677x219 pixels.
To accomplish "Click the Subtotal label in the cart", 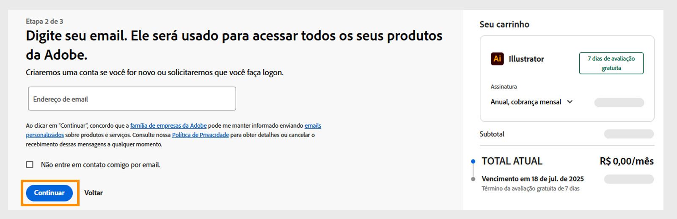I will (492, 134).
